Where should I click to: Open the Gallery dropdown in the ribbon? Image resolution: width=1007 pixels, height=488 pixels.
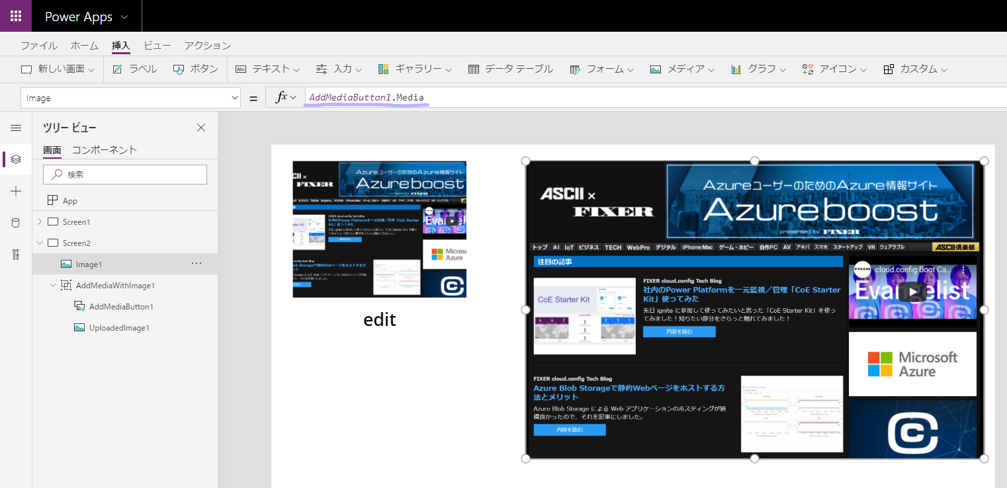click(x=415, y=69)
